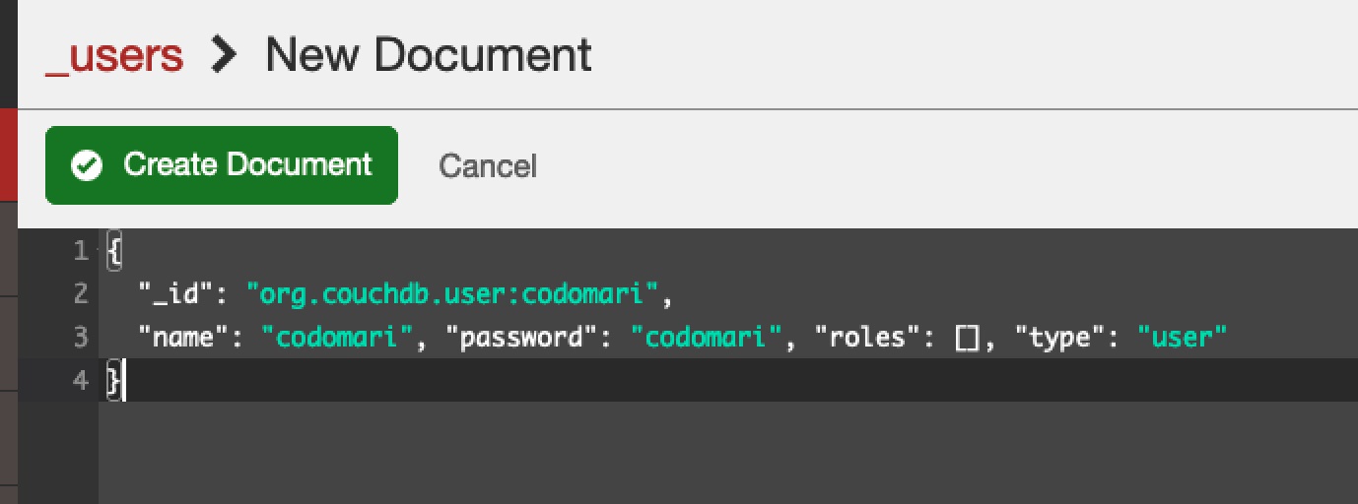
Task: Select line number 1 in the gutter
Action: (81, 251)
